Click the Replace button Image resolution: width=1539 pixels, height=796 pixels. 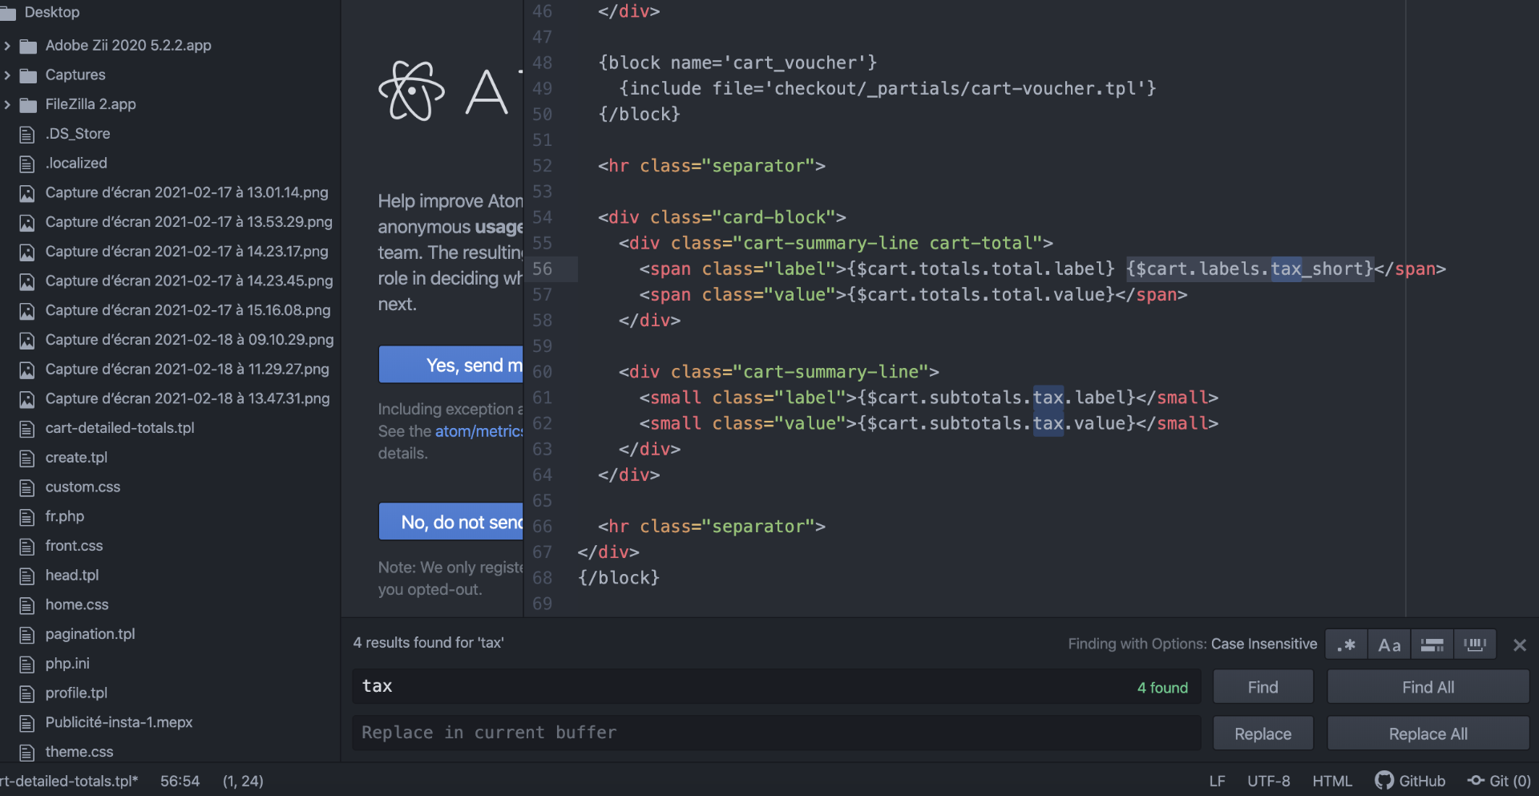(1263, 733)
